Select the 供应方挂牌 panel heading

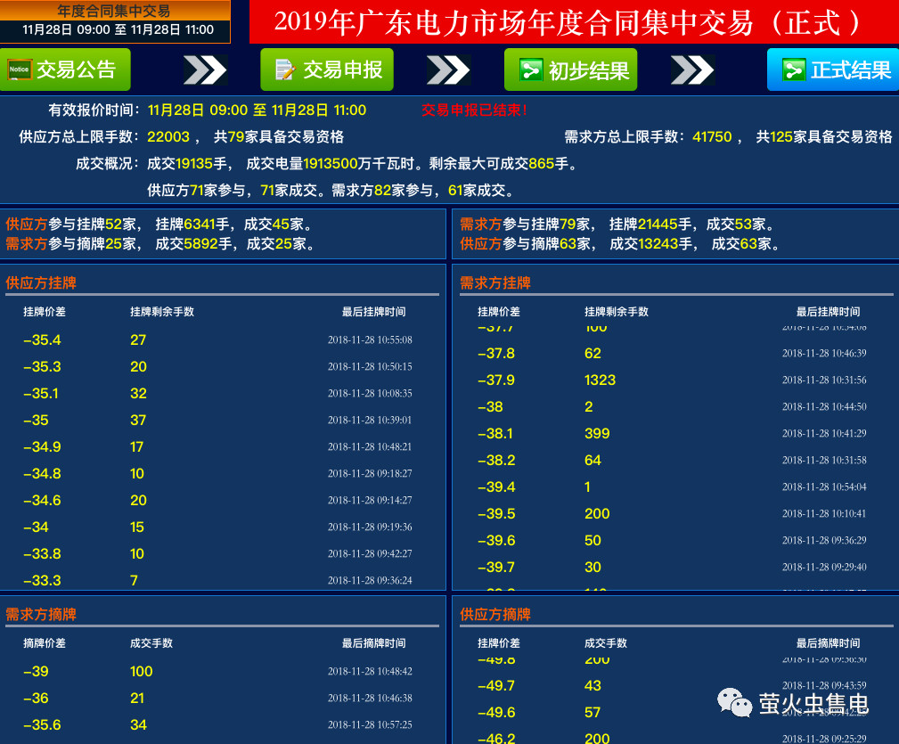41,282
